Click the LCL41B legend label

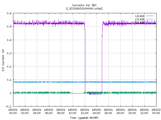point(140,19)
